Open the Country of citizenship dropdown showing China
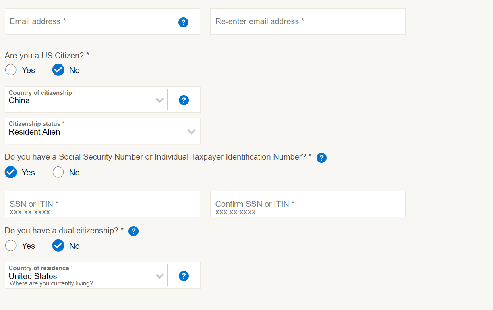Screen dimensions: 493x310 [x=81, y=100]
